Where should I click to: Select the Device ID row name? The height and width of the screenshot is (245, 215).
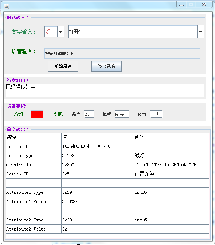[34, 147]
